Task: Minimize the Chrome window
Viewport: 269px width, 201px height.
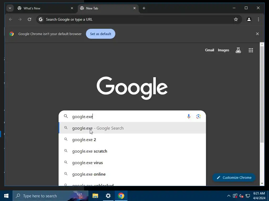Action: (x=234, y=8)
